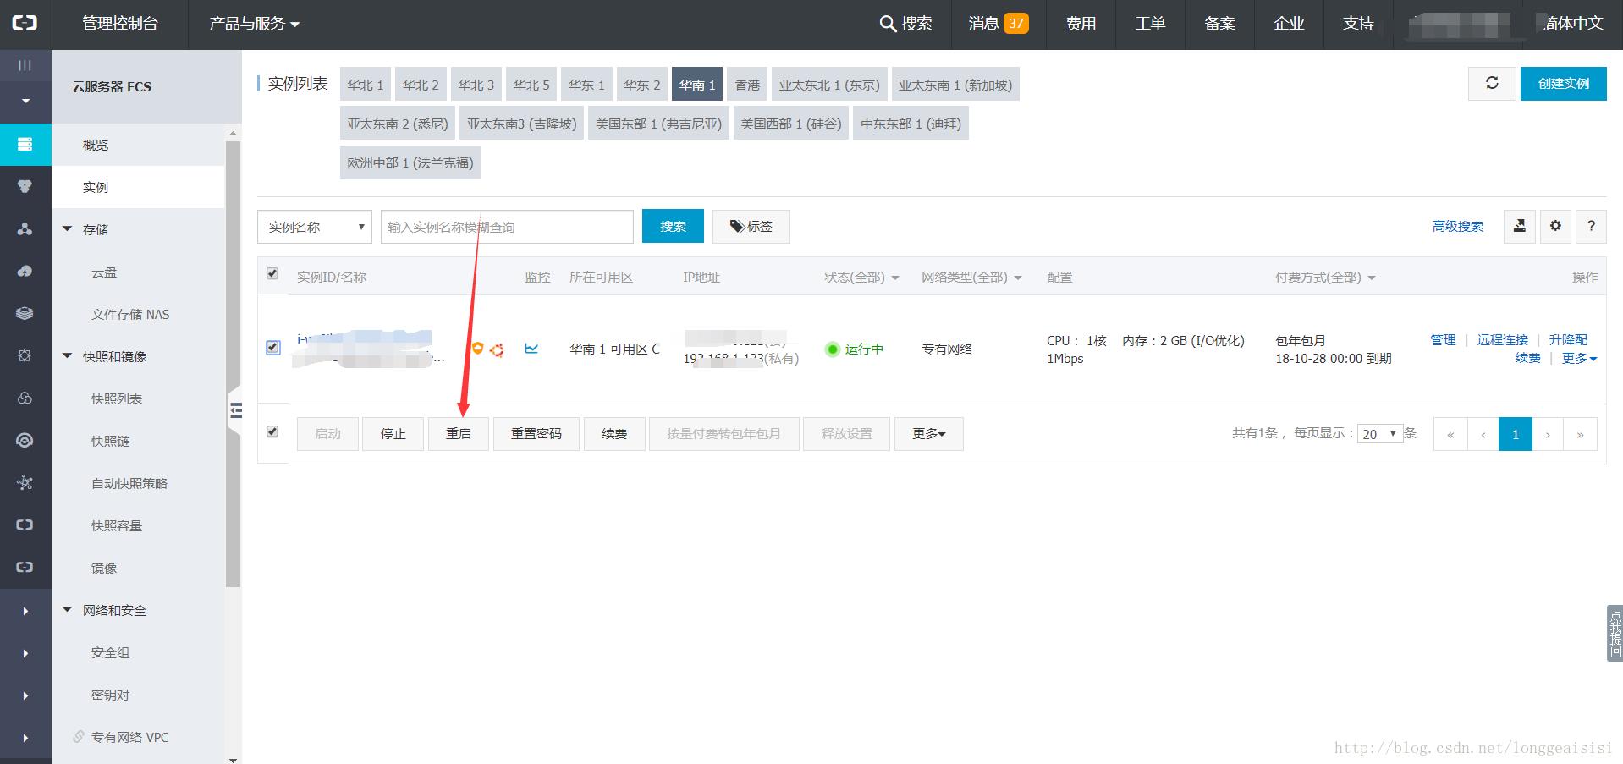Open 支持 in the top navigation
The width and height of the screenshot is (1623, 764).
1358,24
